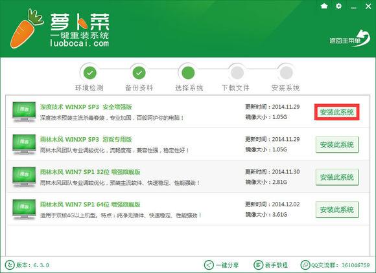
Task: Install 雨林木风 WIN7 SP1 64位
Action: (x=337, y=210)
